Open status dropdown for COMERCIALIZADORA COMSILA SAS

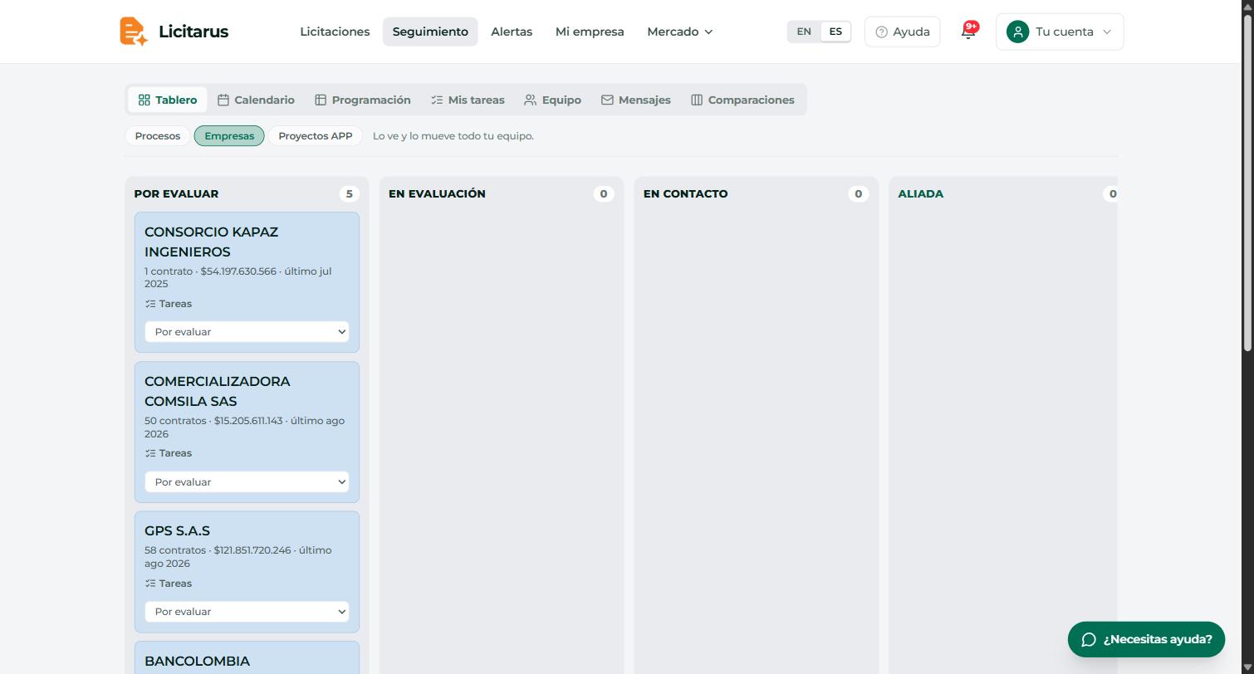click(247, 482)
